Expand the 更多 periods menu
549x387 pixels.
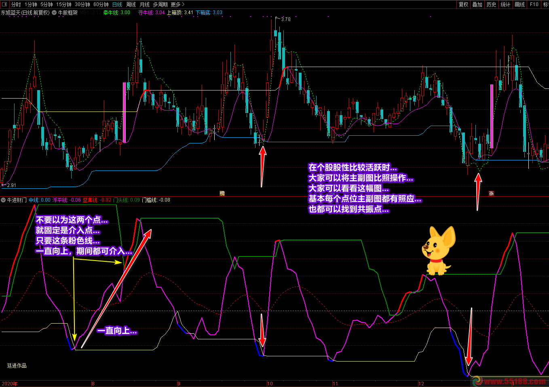[x=177, y=4]
